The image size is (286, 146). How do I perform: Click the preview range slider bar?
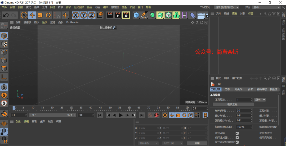[52, 115]
